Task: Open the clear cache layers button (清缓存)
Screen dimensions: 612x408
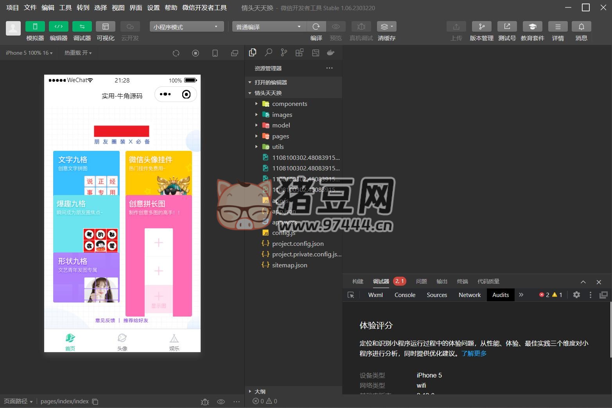Action: coord(387,26)
